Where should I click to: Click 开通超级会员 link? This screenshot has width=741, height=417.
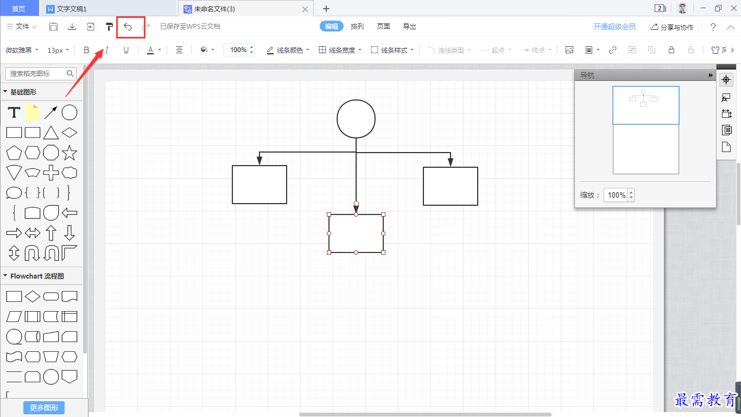click(615, 27)
